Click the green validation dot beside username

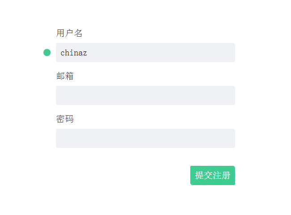(47, 52)
